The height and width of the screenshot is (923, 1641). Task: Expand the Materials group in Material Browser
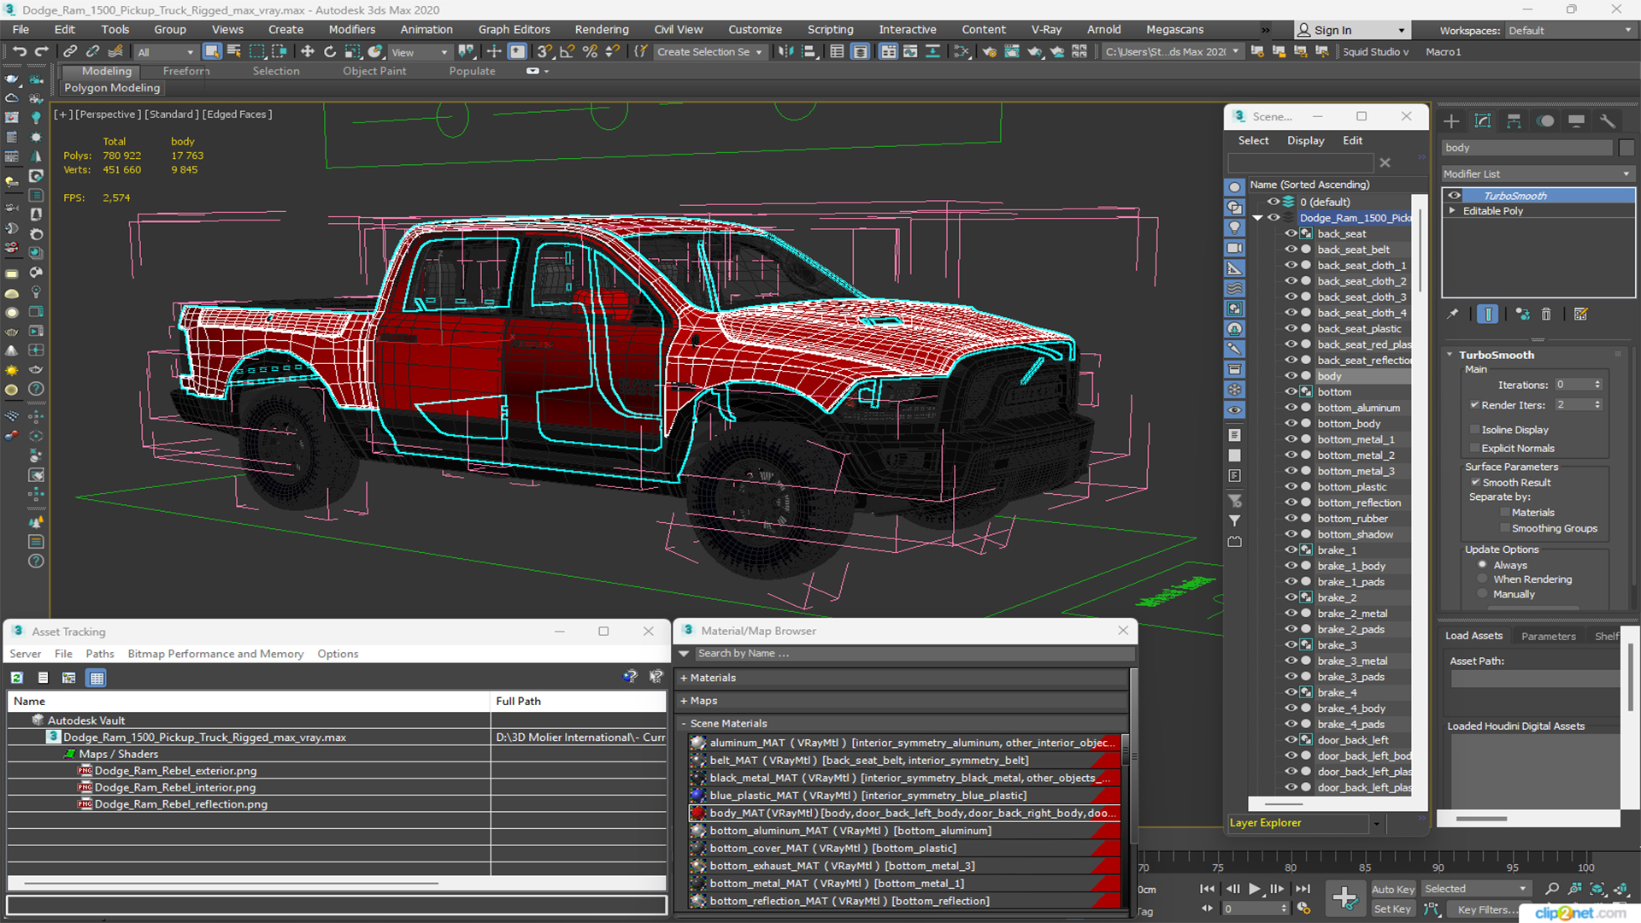click(x=684, y=678)
